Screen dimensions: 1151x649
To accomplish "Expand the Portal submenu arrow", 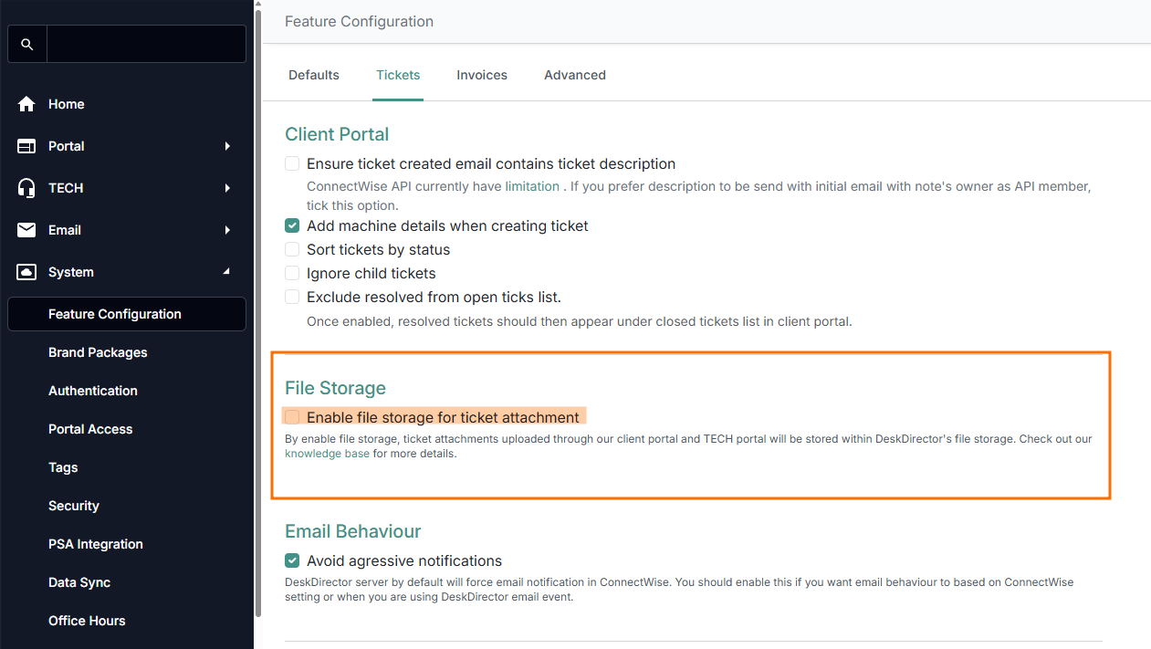I will coord(227,146).
